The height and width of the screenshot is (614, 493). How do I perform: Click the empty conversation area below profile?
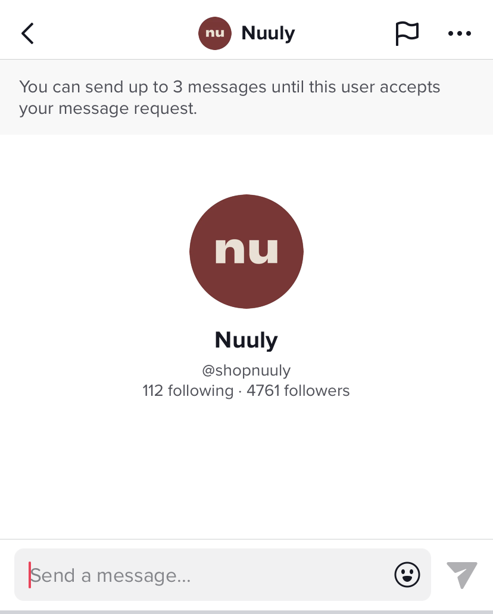(246, 471)
